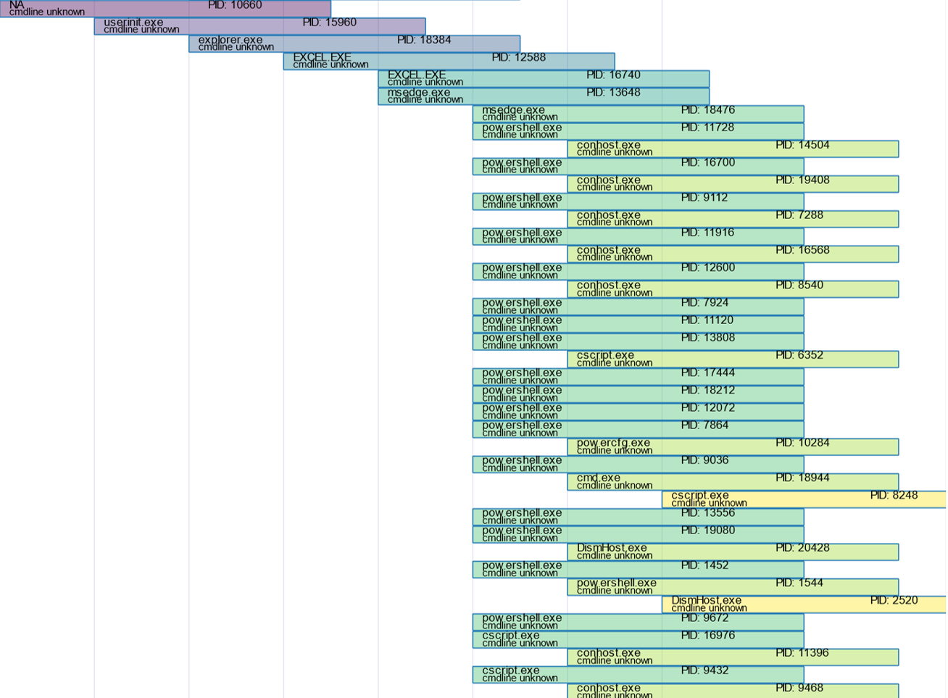Click the powercfg.exe process bar
The width and height of the screenshot is (948, 698).
click(733, 447)
